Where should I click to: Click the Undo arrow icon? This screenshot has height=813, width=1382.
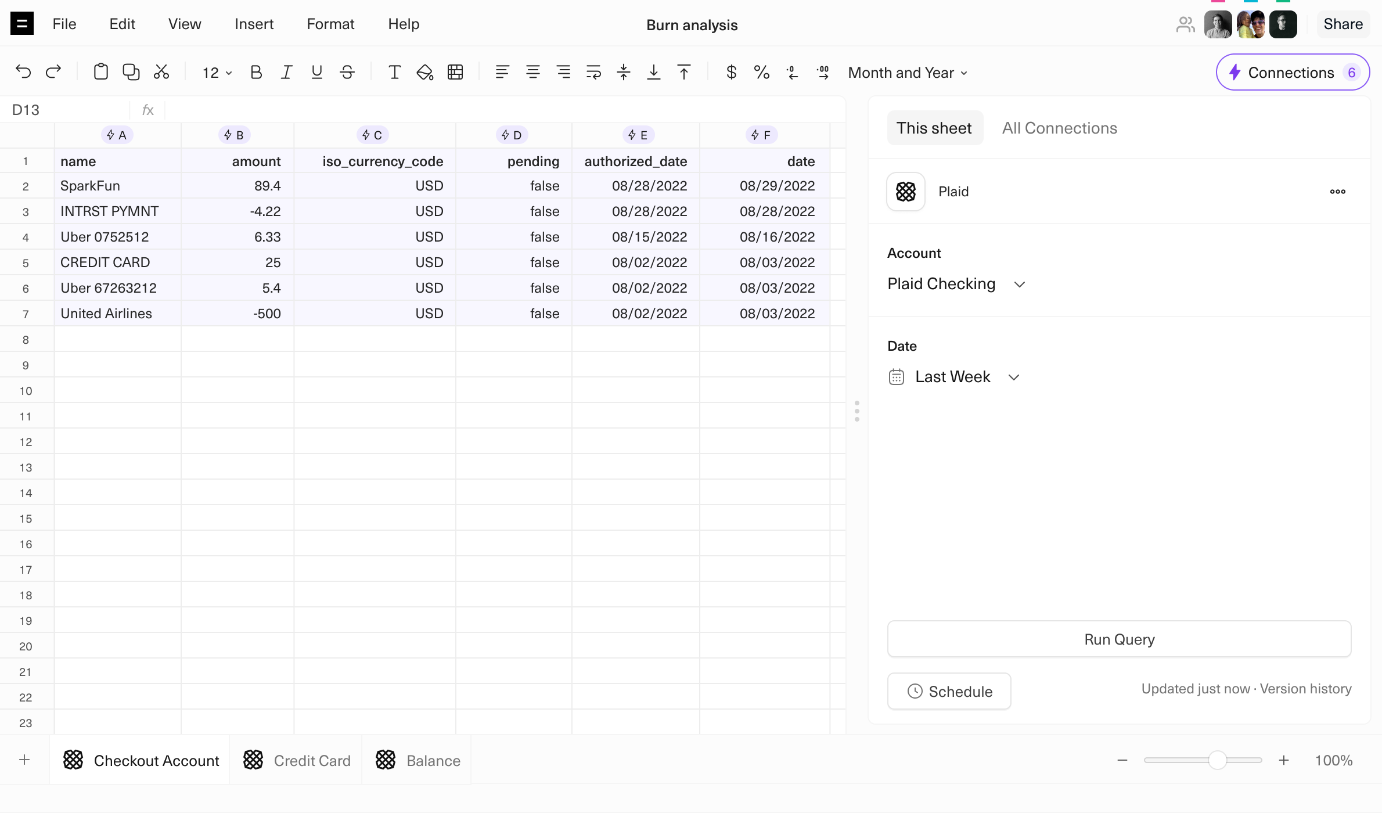pyautogui.click(x=23, y=72)
